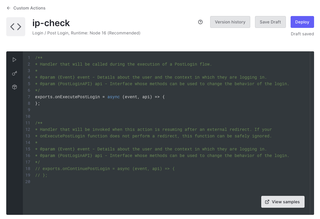Go back to Custom Actions
The height and width of the screenshot is (219, 320).
[29, 8]
